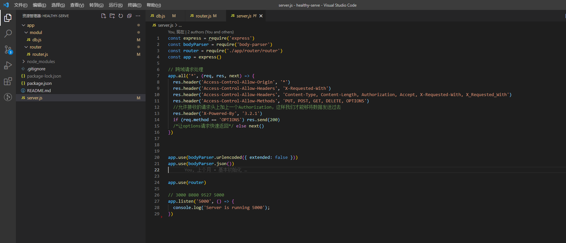Click the New File icon in explorer header
The height and width of the screenshot is (243, 566).
[104, 16]
